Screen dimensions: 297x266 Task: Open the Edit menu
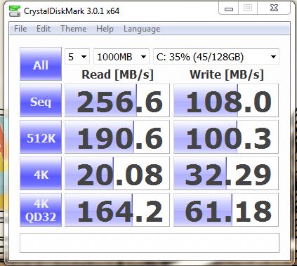44,29
